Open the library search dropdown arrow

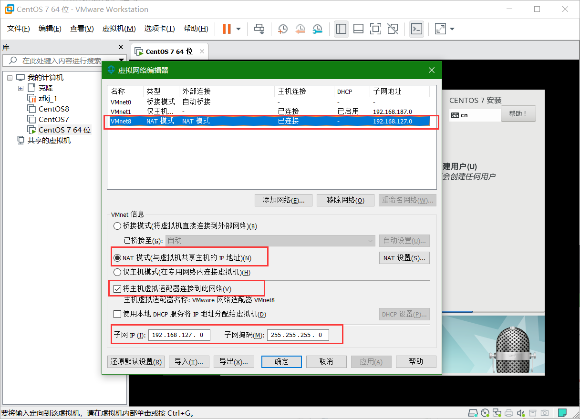(121, 61)
